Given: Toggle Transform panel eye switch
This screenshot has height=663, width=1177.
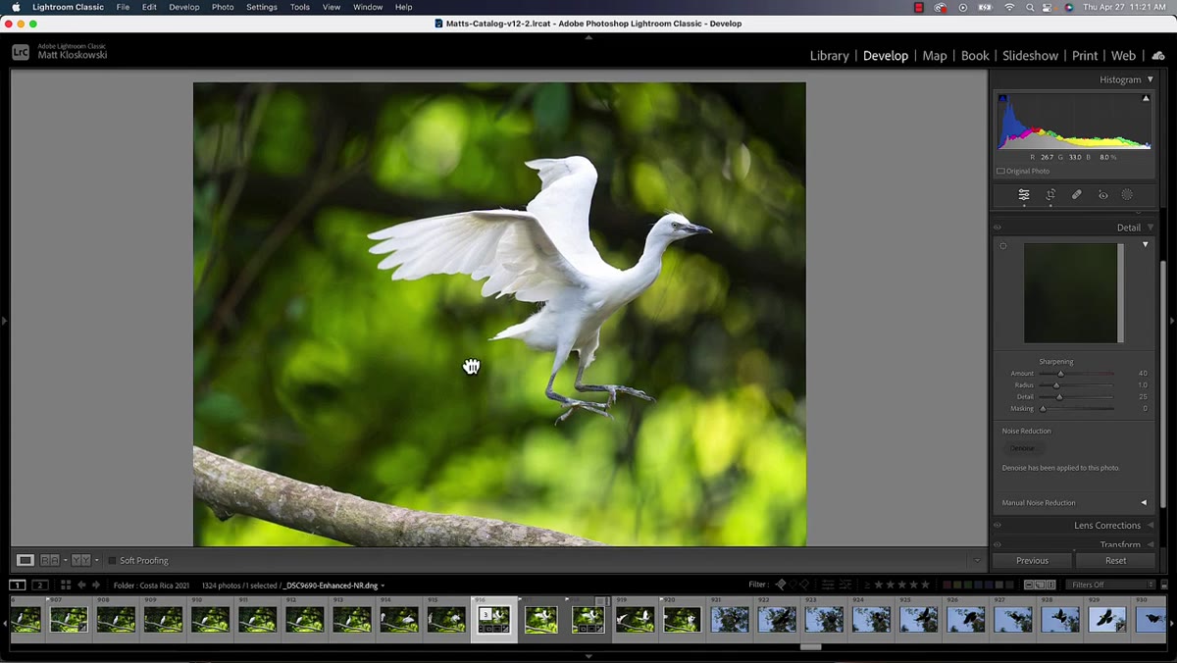Looking at the screenshot, I should pos(998,544).
